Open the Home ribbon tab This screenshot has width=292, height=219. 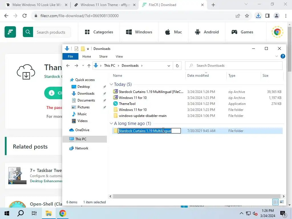pyautogui.click(x=87, y=56)
